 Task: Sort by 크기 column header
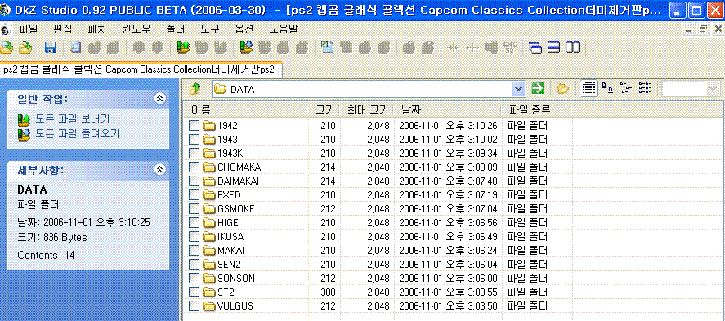324,110
